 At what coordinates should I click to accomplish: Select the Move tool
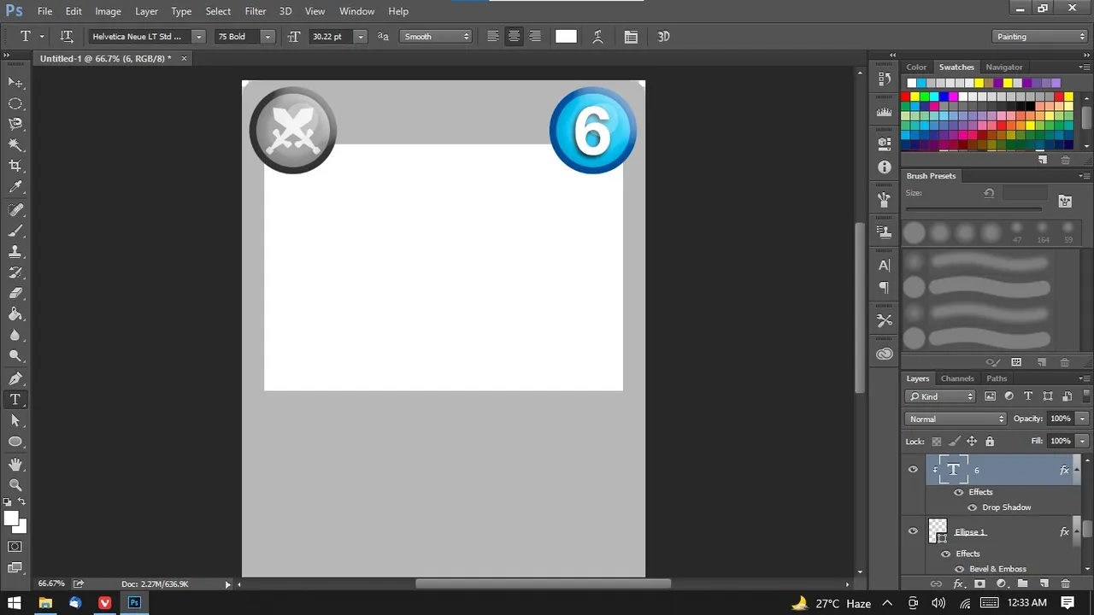point(15,82)
